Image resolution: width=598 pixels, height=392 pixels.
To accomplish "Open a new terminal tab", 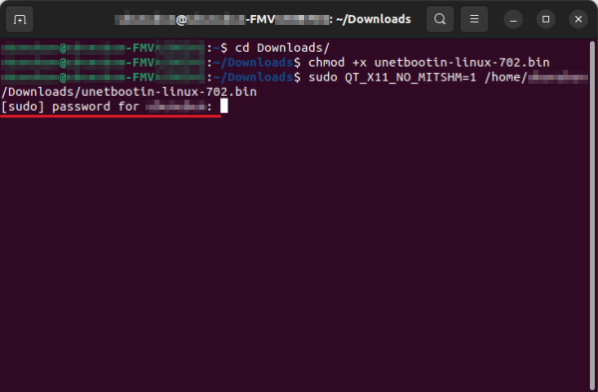I will (x=20, y=19).
